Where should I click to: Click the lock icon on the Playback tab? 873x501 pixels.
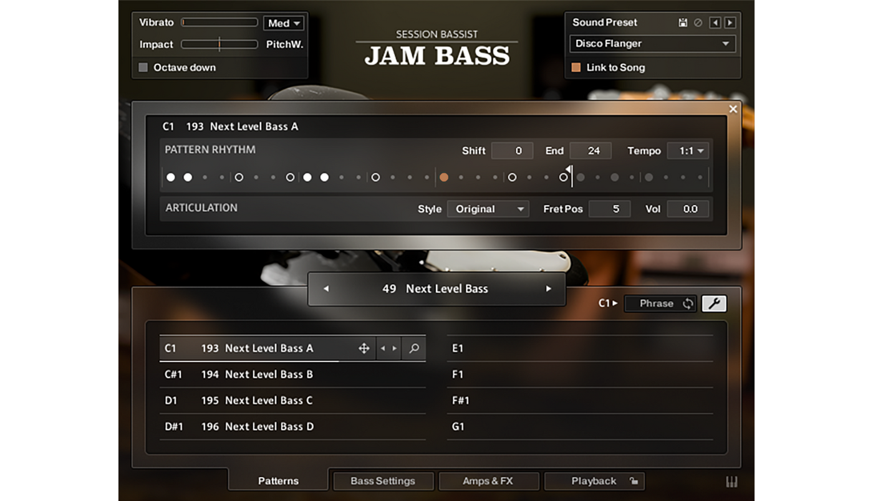pyautogui.click(x=633, y=481)
